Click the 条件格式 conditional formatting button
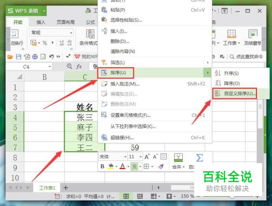 [89, 38]
